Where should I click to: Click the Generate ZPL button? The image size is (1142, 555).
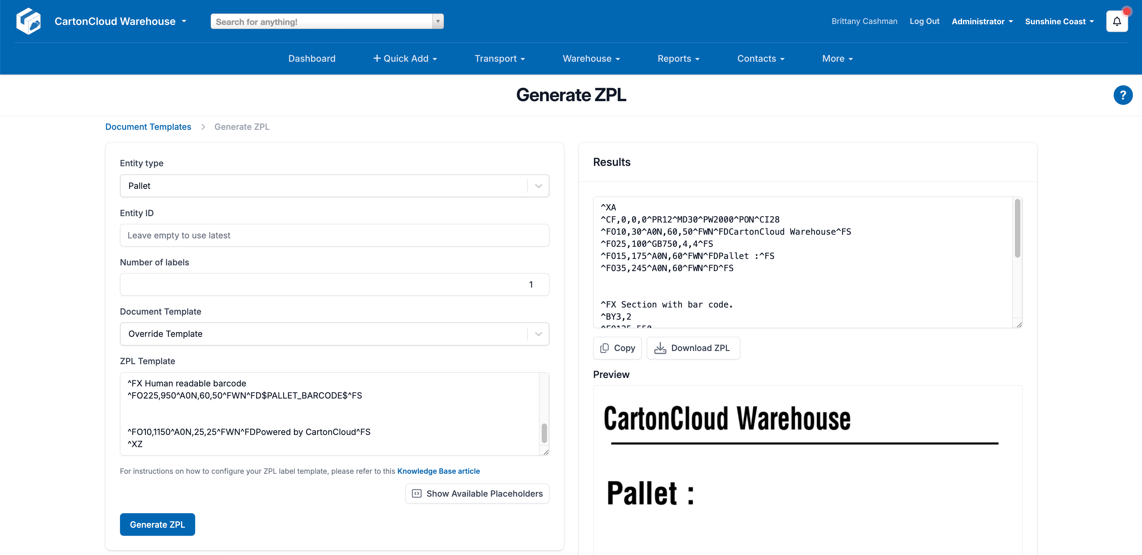click(157, 524)
